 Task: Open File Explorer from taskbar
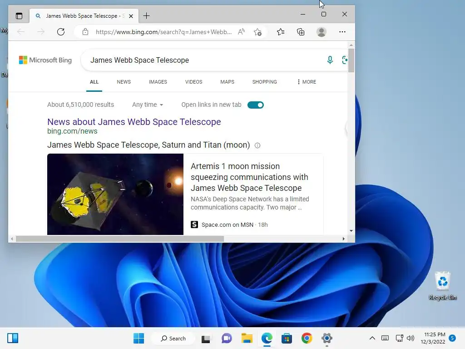(247, 338)
